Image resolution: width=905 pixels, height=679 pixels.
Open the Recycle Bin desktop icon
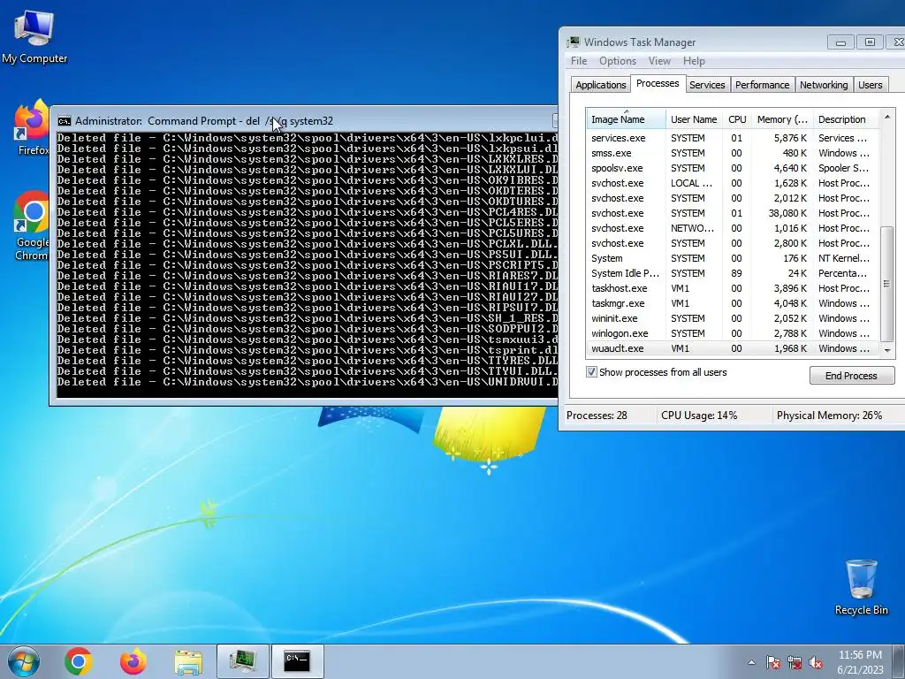861,587
